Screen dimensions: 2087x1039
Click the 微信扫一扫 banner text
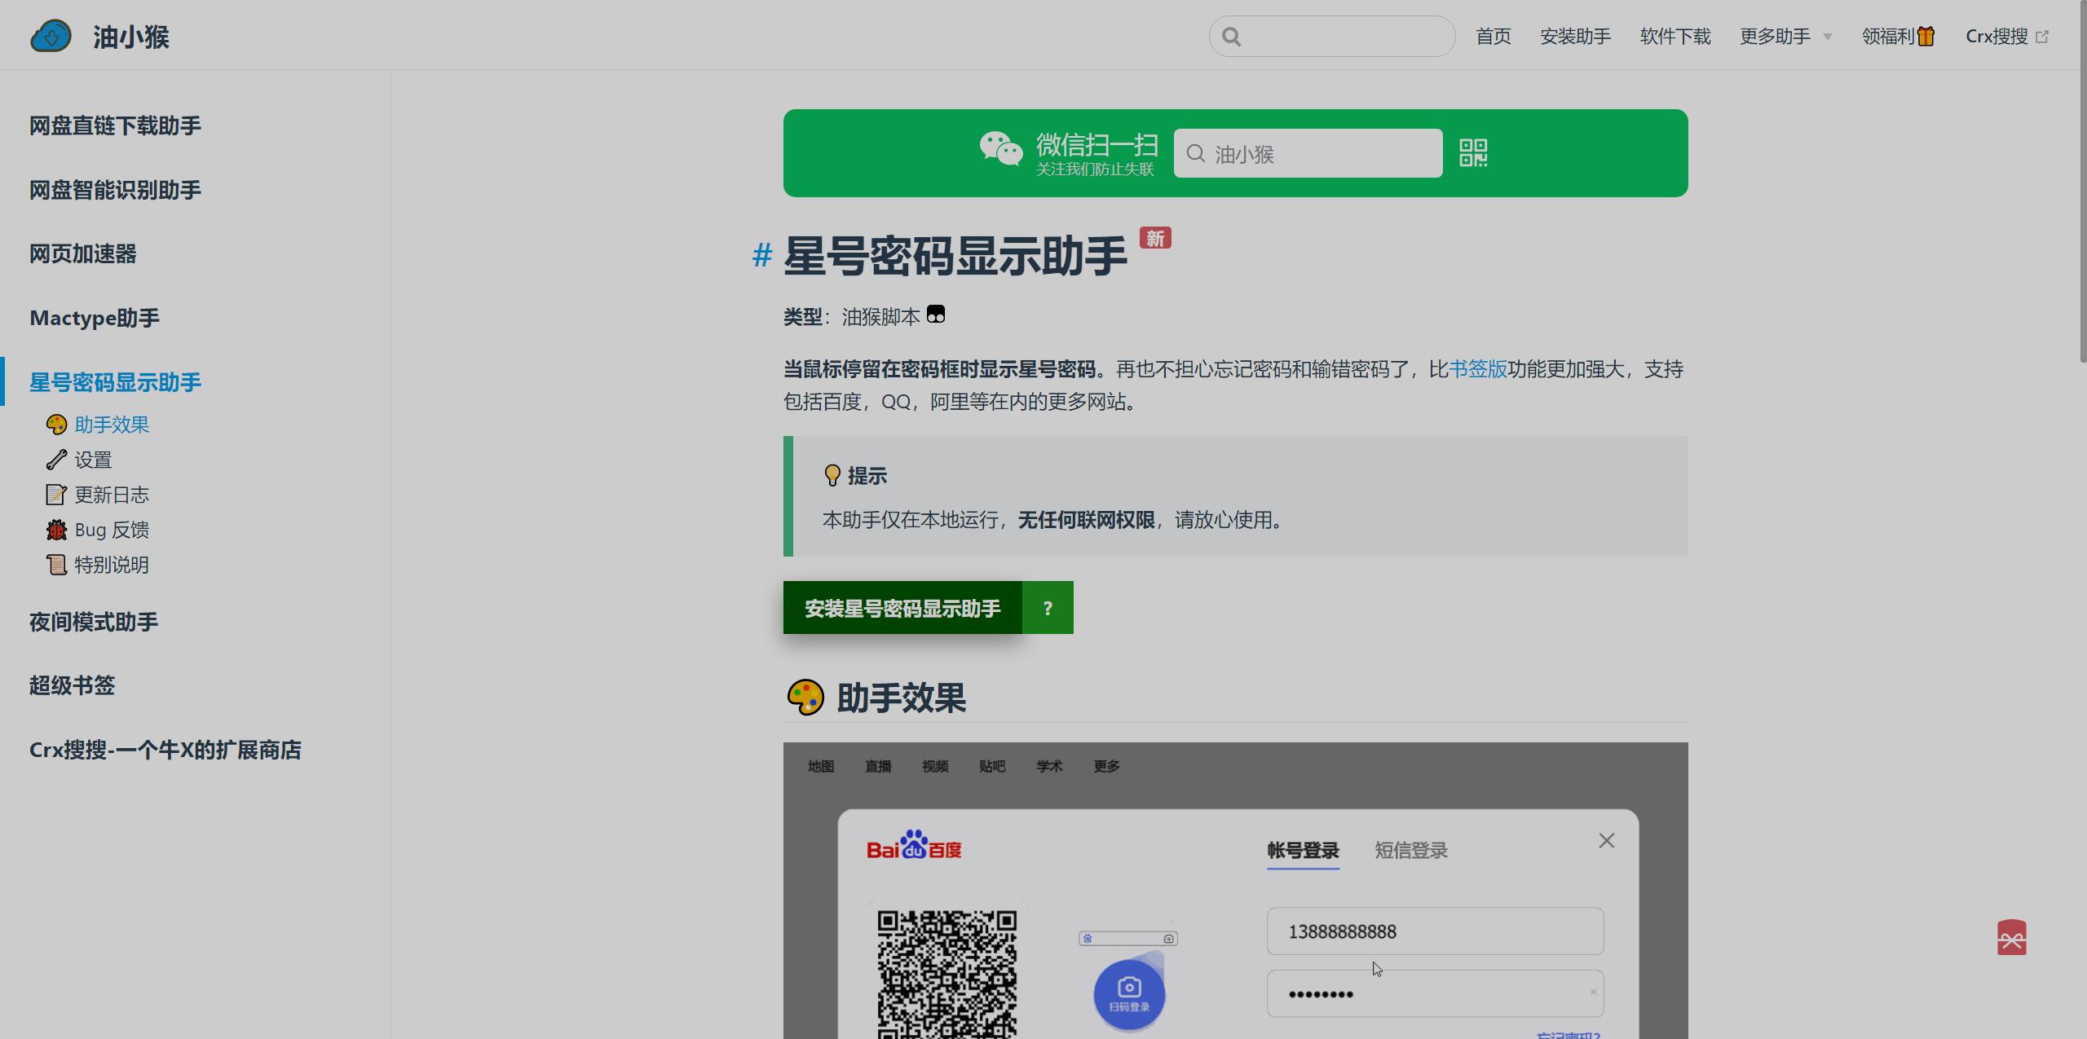click(x=1097, y=144)
